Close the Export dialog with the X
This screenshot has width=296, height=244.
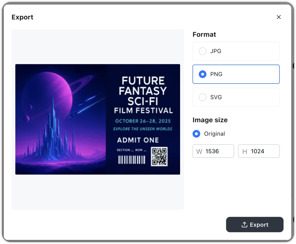(x=279, y=17)
